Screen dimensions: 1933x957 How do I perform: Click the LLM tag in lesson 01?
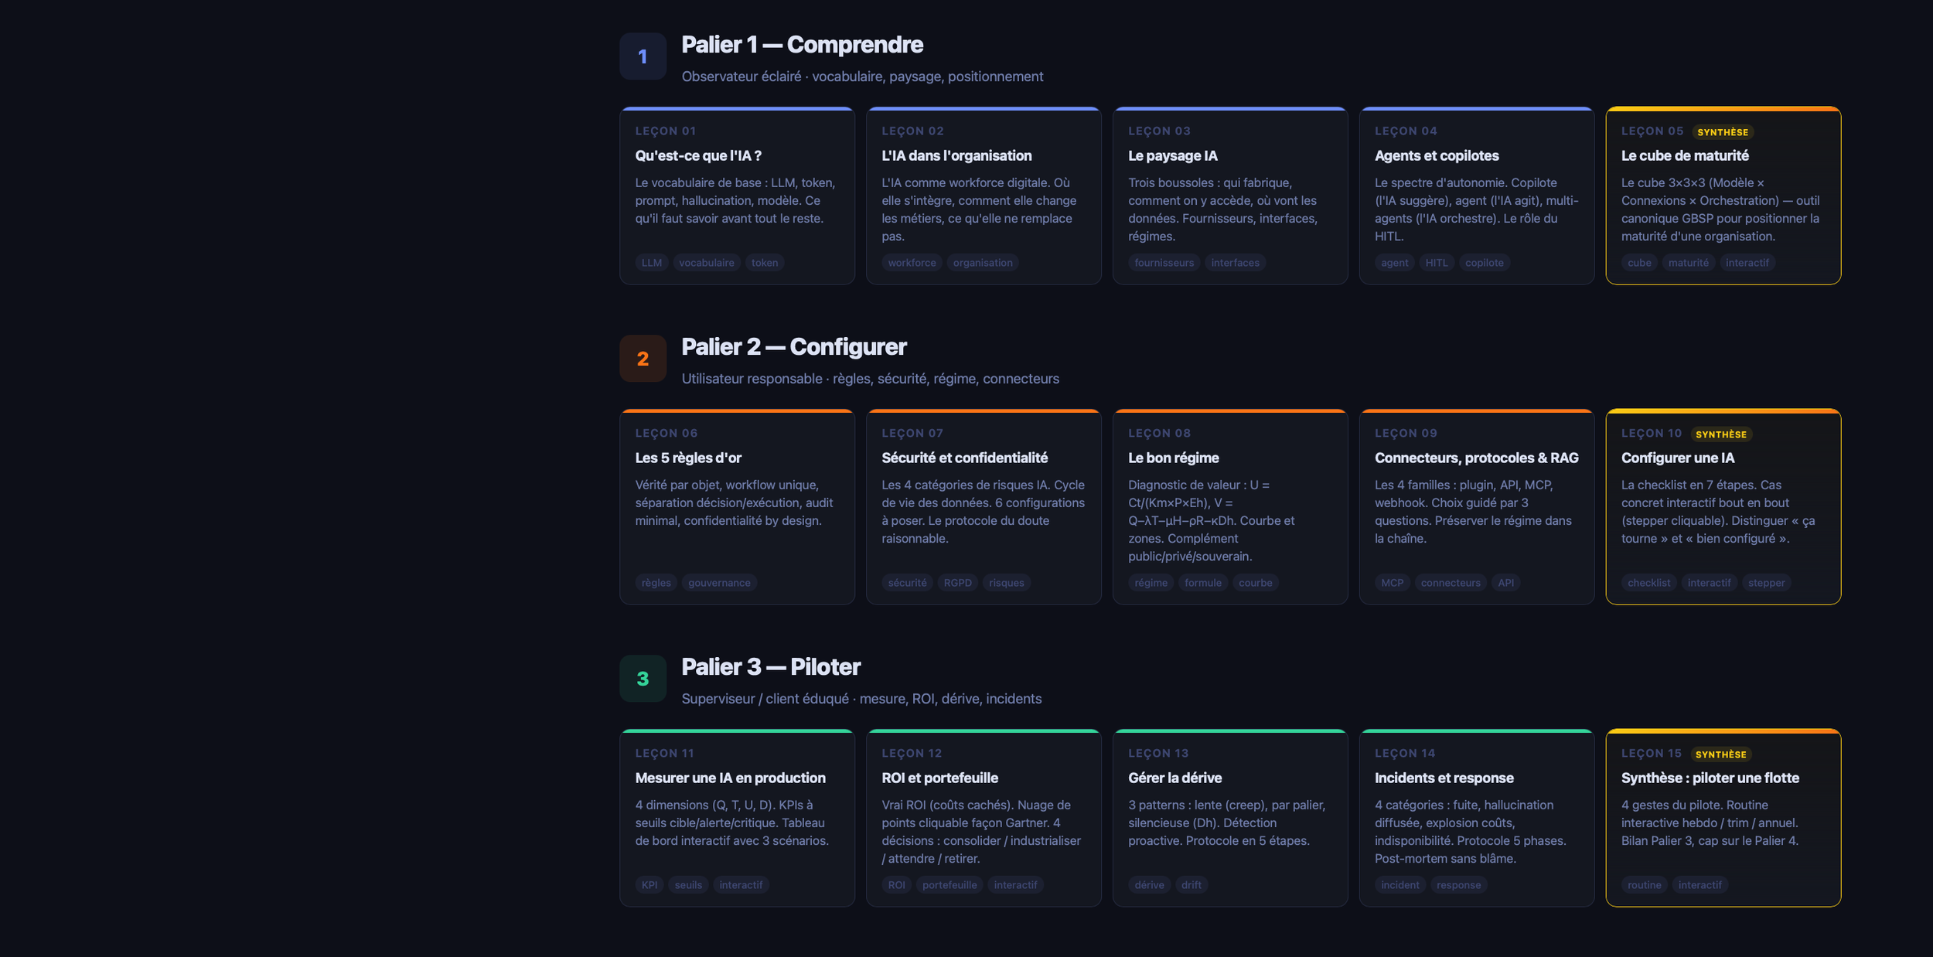[652, 263]
